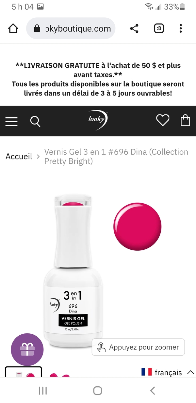Open the hamburger navigation menu
Screen dimensions: 196x403
11,121
